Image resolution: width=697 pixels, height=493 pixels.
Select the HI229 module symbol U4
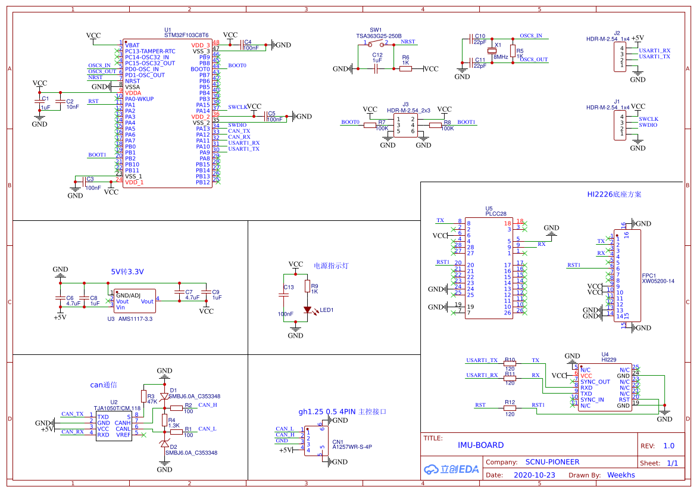coord(604,387)
